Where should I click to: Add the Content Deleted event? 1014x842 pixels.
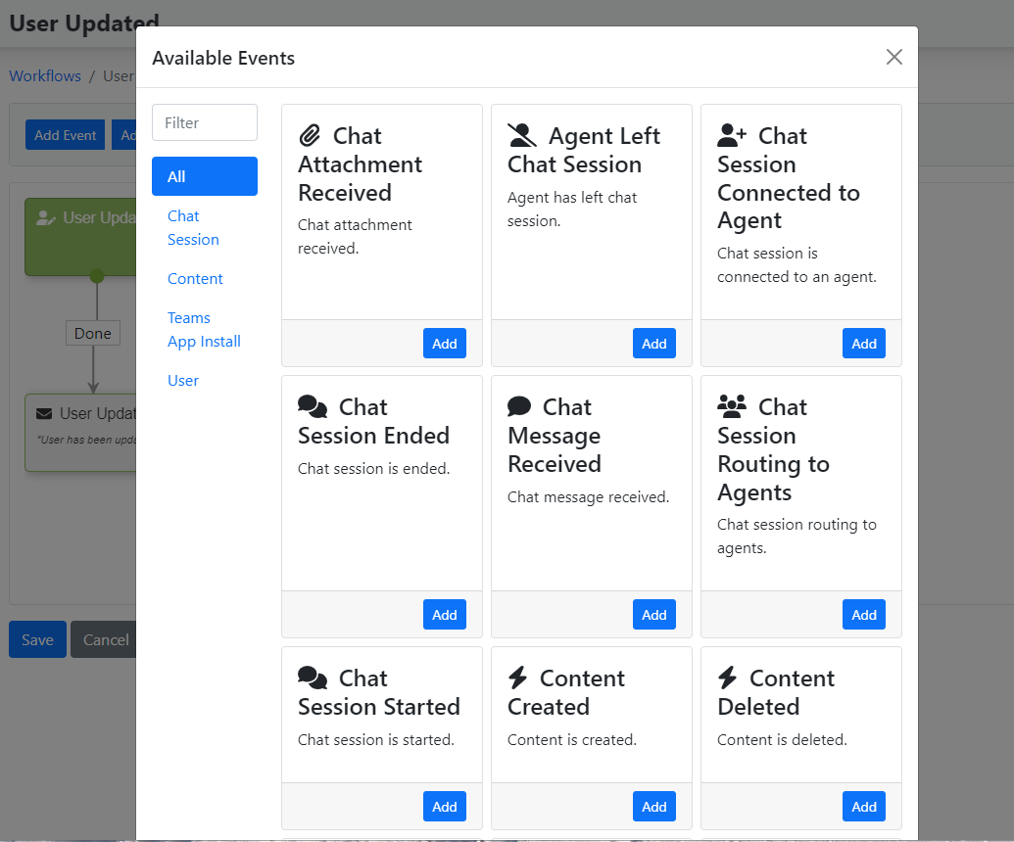point(863,807)
